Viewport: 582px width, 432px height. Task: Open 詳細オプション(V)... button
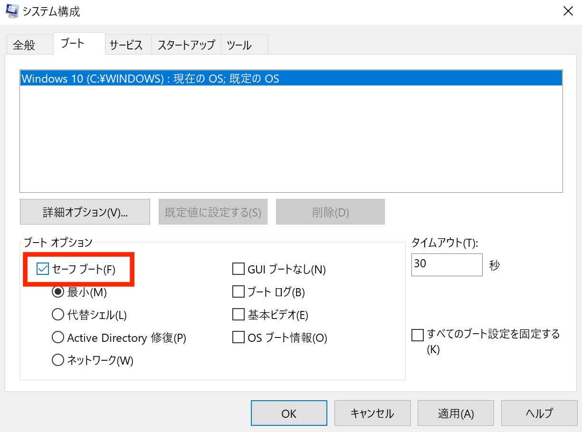pyautogui.click(x=85, y=212)
